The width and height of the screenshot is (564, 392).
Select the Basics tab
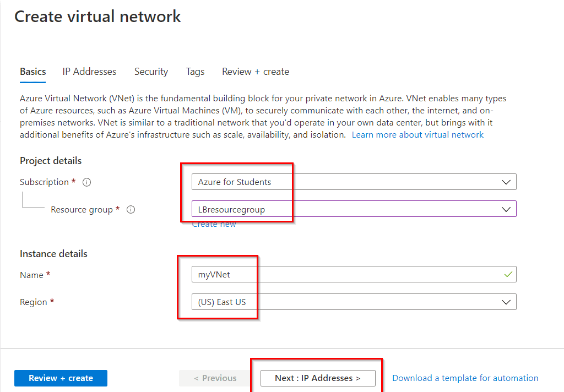click(x=32, y=72)
